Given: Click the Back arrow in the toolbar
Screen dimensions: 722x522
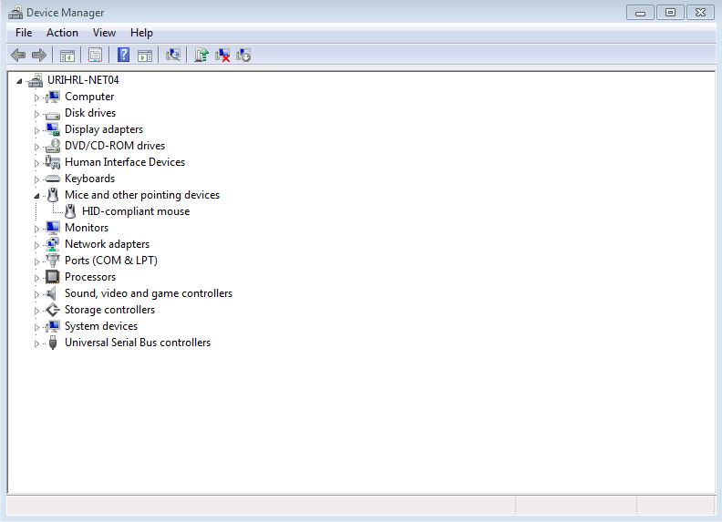Looking at the screenshot, I should click(x=18, y=56).
